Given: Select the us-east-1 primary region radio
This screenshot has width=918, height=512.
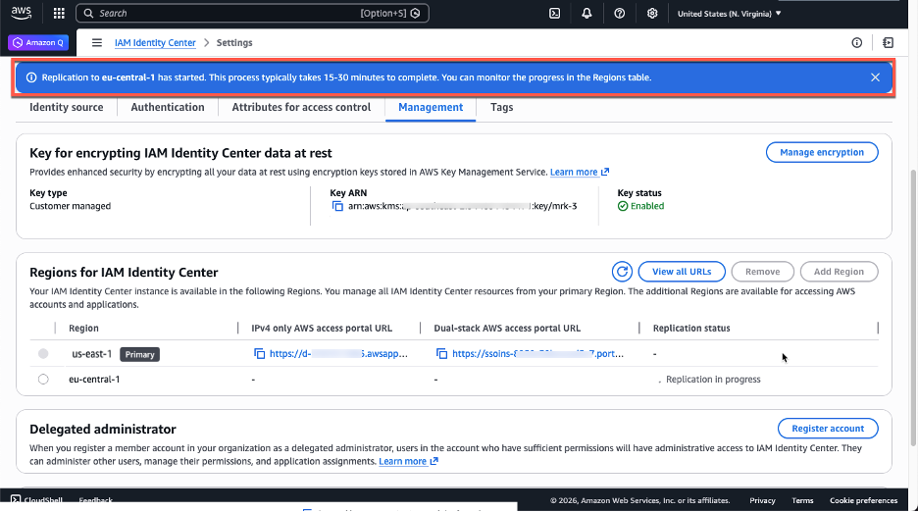Looking at the screenshot, I should (x=43, y=354).
